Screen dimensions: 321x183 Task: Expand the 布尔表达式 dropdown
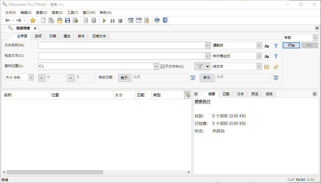tap(259, 56)
